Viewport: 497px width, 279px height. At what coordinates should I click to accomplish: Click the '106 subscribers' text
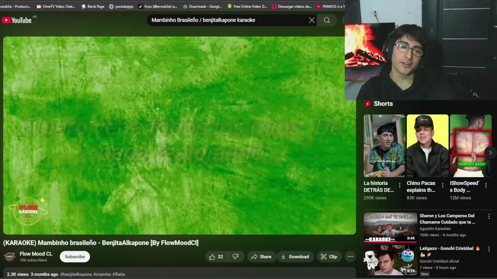[33, 260]
